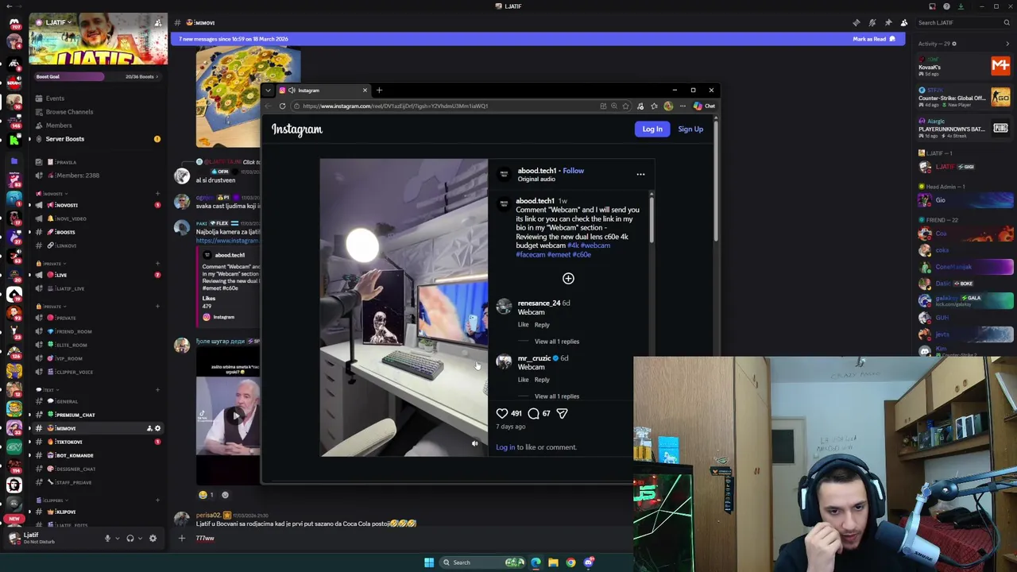Close the Instagram browser tab
The height and width of the screenshot is (572, 1017).
click(x=365, y=90)
